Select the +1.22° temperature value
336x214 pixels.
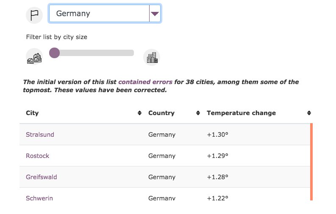pos(217,198)
